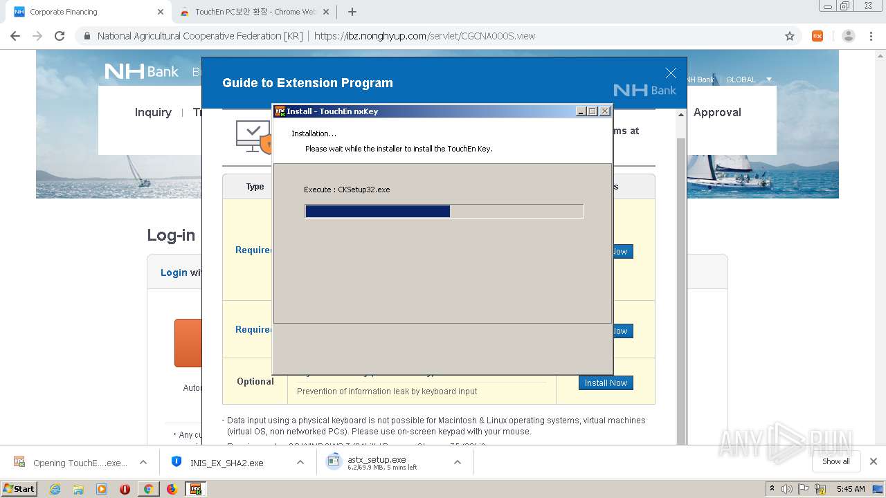Show hidden system tray icons

click(772, 489)
